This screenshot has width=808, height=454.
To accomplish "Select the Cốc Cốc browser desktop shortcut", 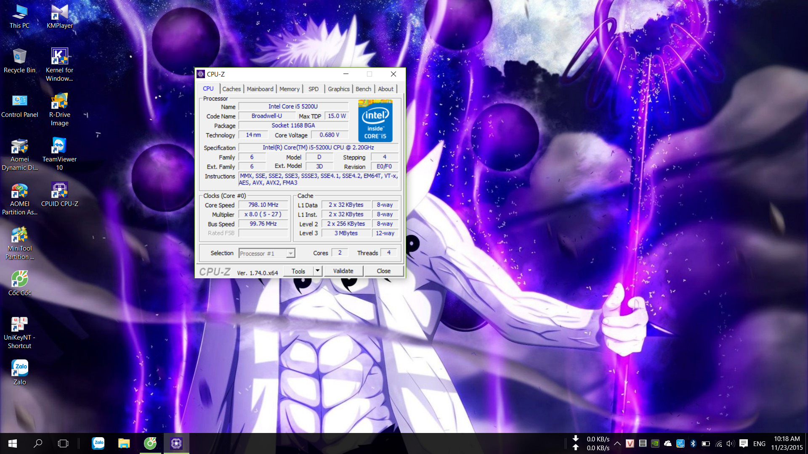I will click(x=19, y=284).
